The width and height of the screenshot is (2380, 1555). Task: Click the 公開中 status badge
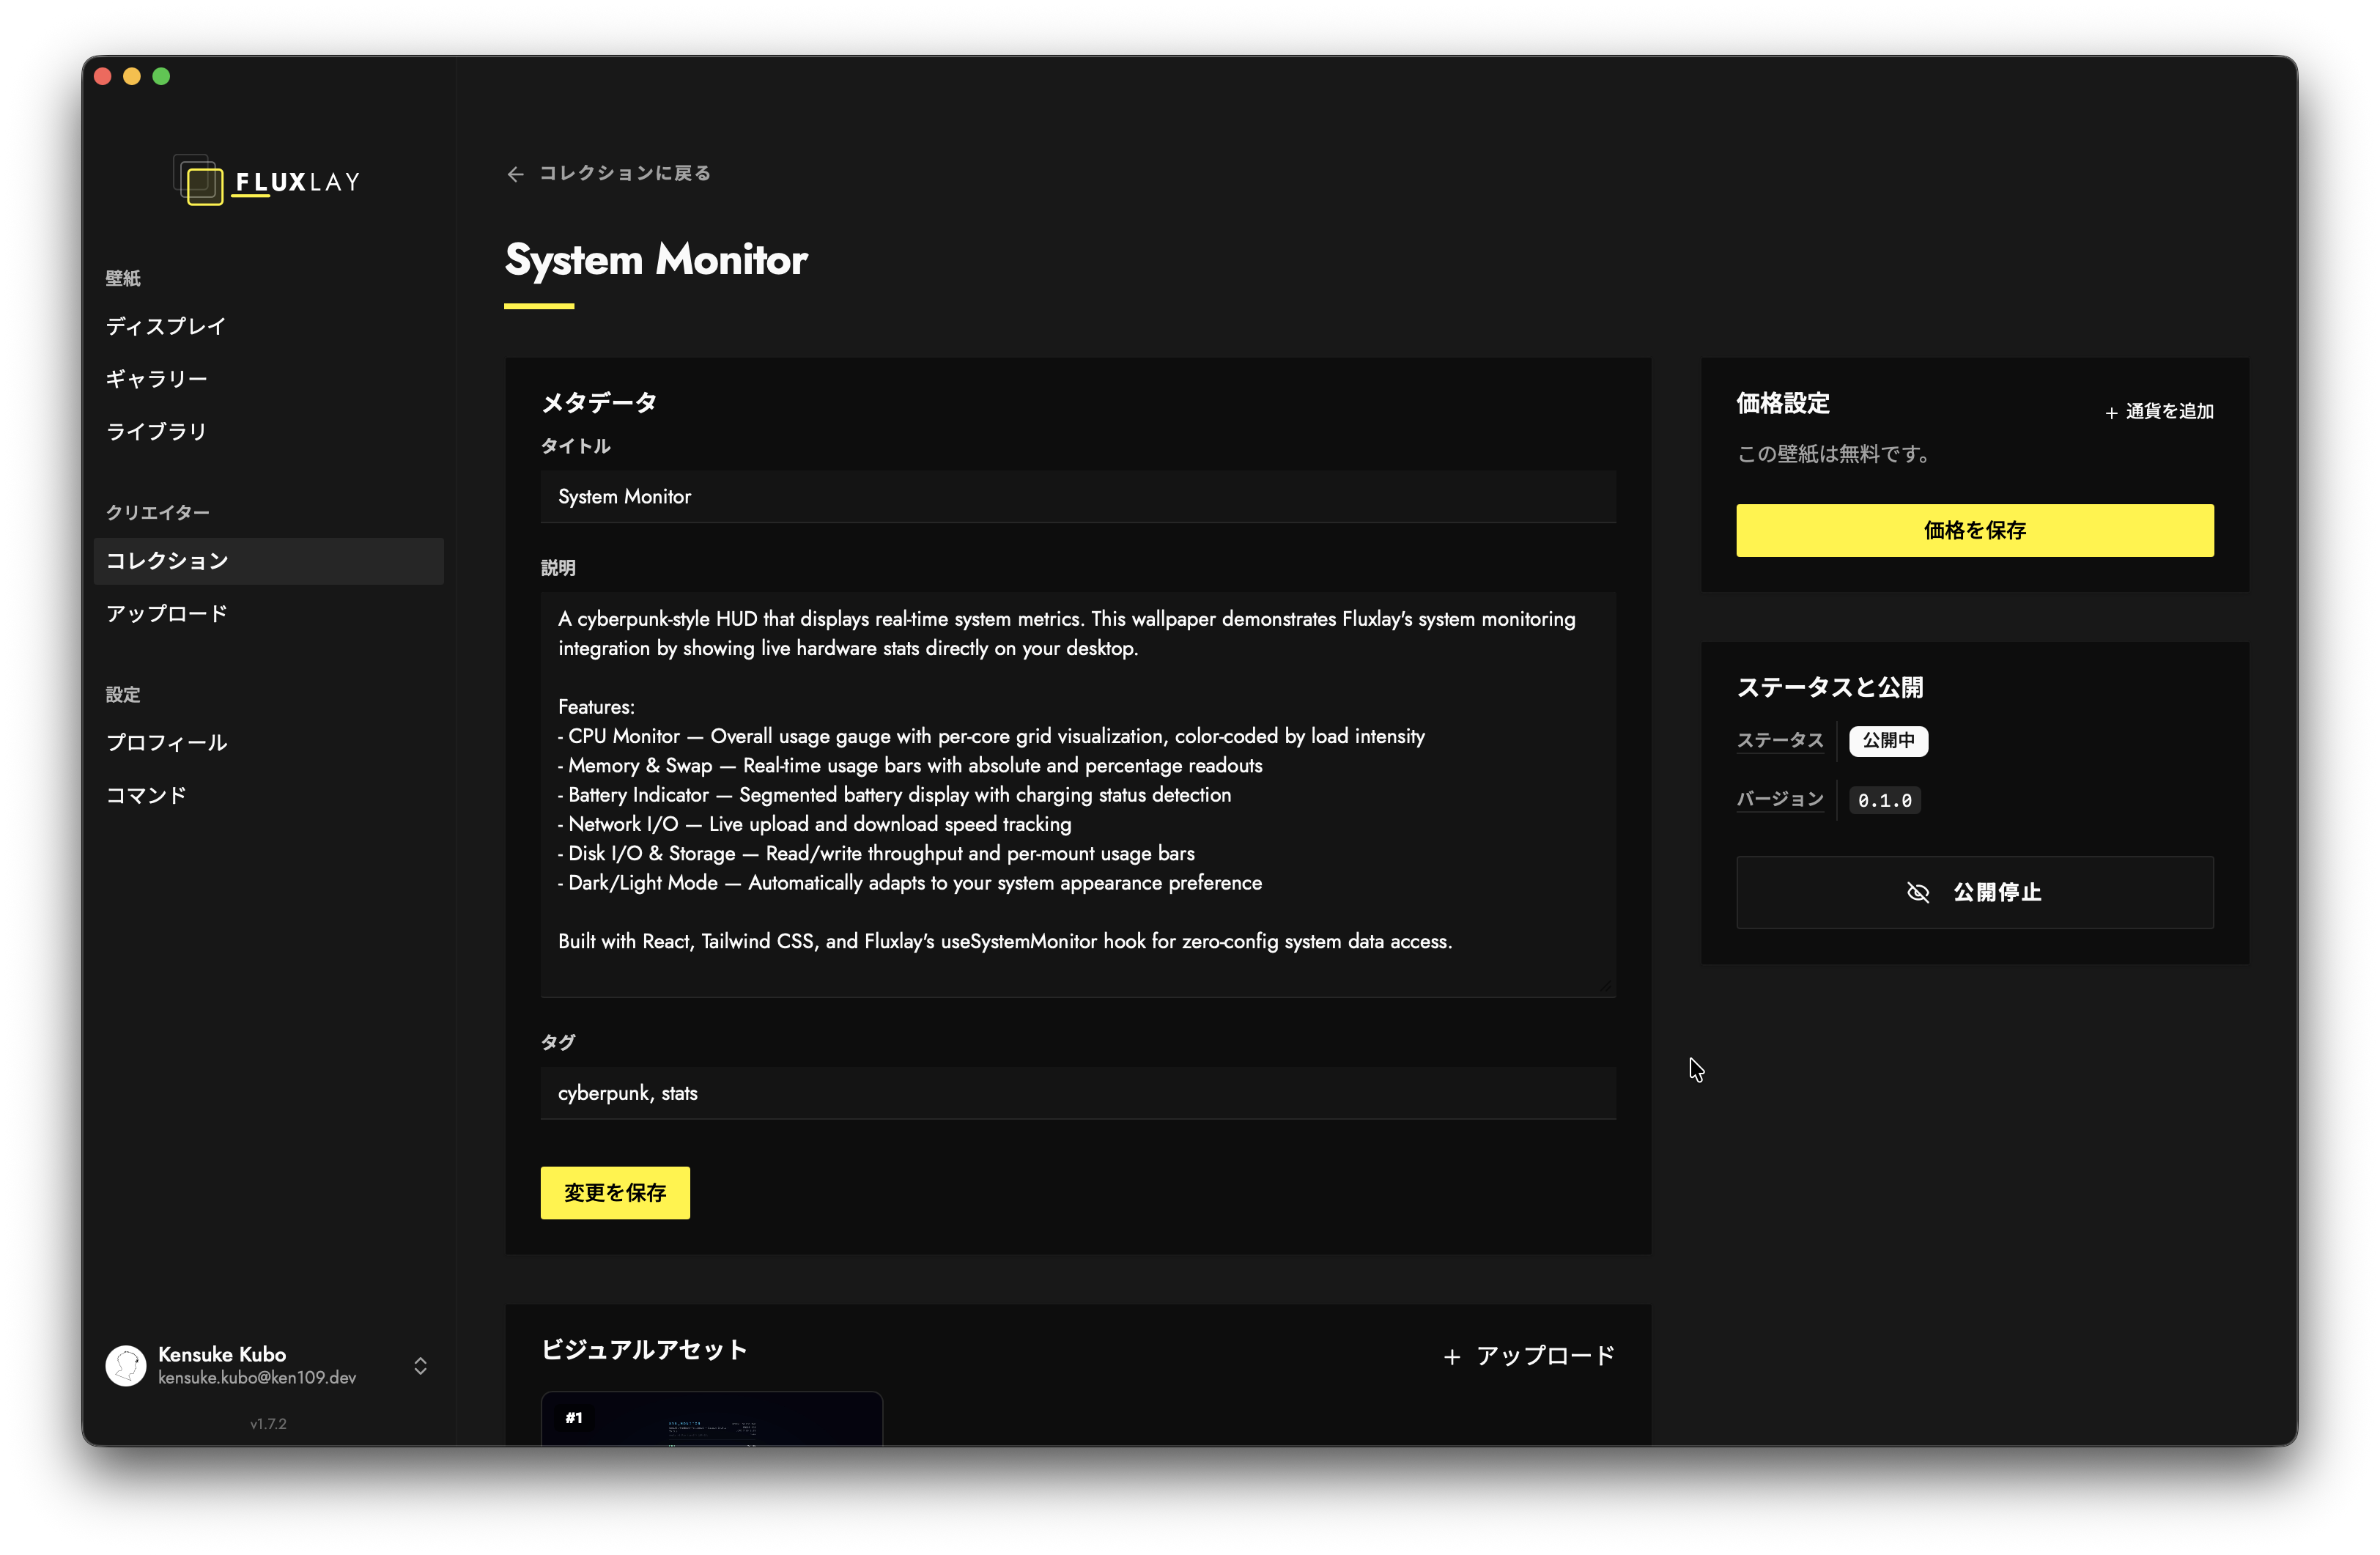click(x=1888, y=741)
